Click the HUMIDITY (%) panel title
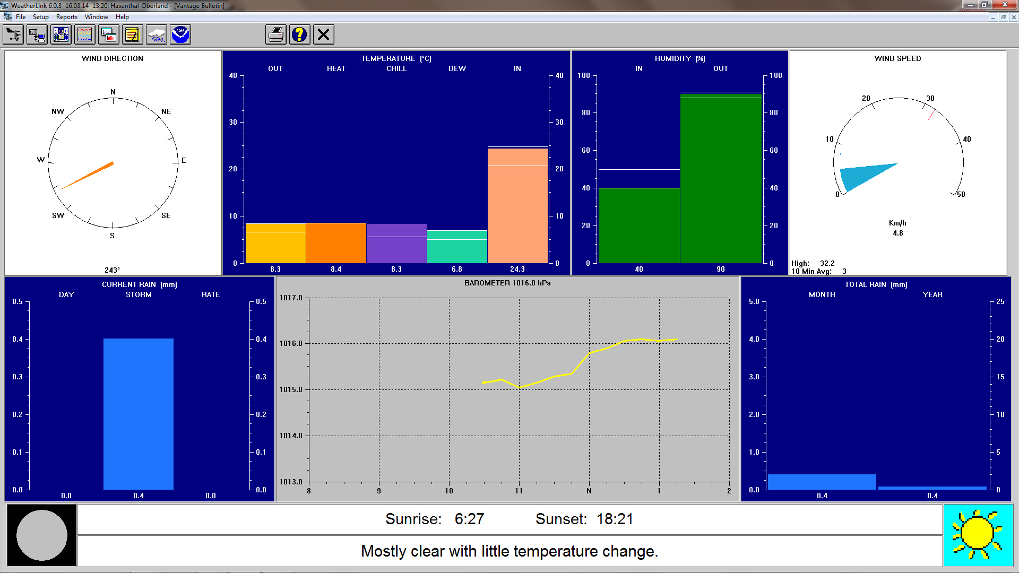 680,58
